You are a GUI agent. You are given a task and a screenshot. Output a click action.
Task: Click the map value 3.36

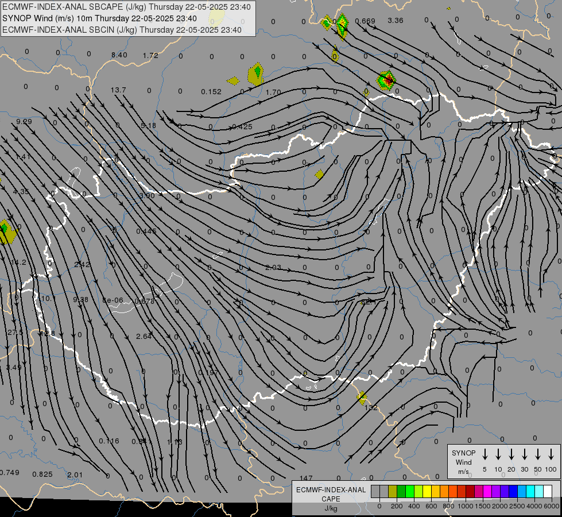[x=396, y=21]
